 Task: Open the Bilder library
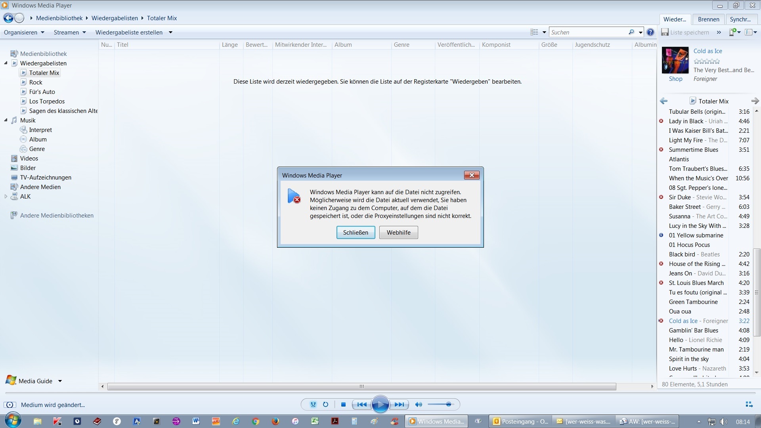[x=28, y=168]
